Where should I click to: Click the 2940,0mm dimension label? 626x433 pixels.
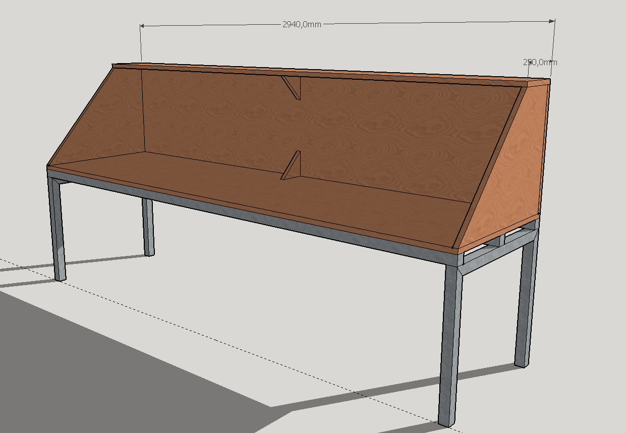tap(302, 25)
